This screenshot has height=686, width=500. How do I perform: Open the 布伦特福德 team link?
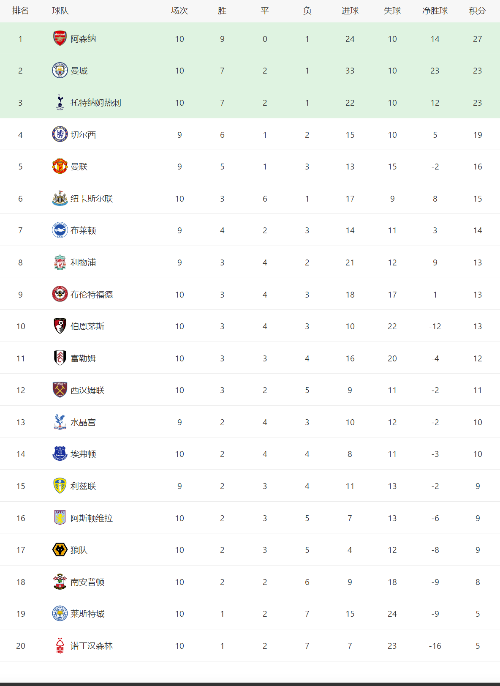tap(92, 295)
